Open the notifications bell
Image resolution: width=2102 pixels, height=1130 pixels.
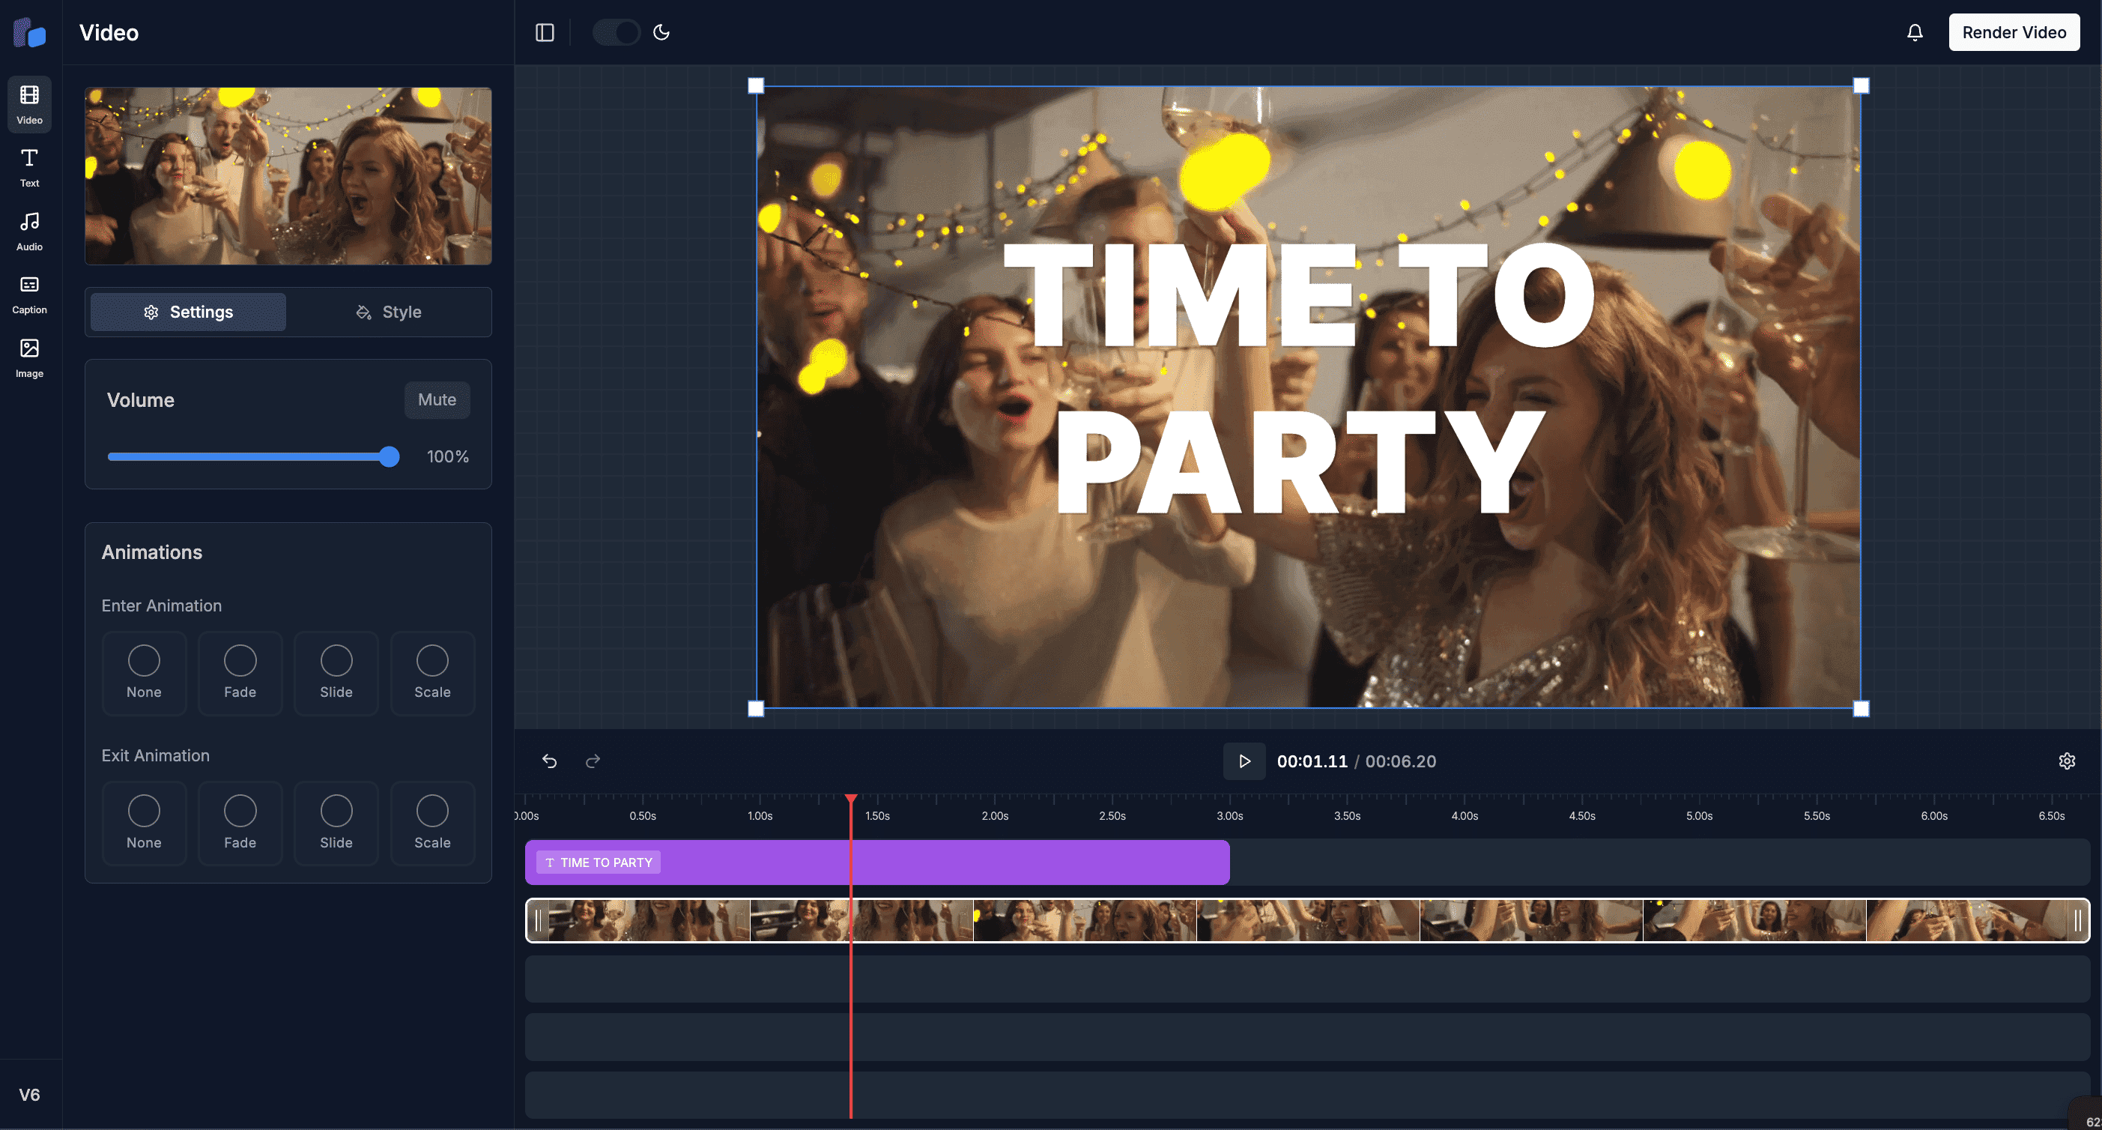tap(1914, 31)
